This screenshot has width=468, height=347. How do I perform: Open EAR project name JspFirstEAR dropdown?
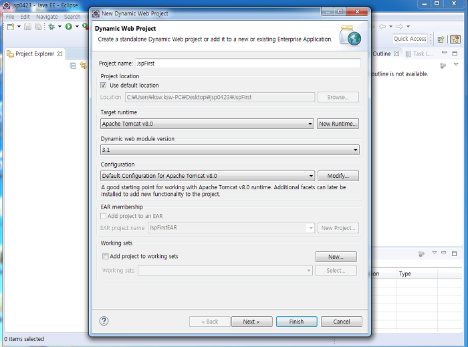click(x=231, y=228)
